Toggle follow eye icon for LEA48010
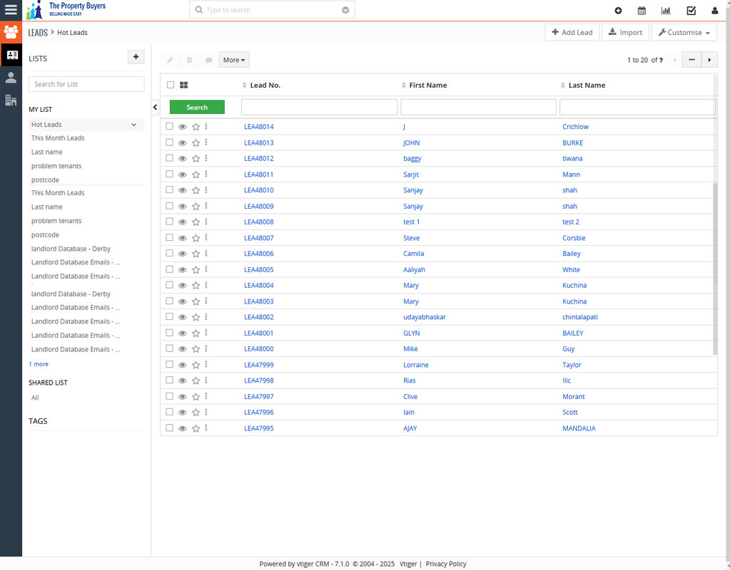The height and width of the screenshot is (570, 730). point(182,190)
